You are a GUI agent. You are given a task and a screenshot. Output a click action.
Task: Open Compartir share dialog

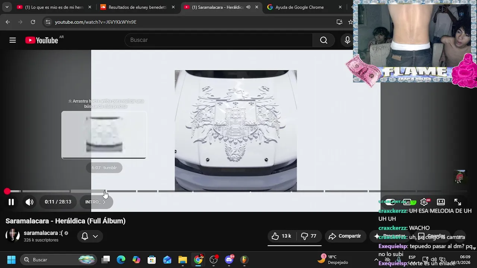[345, 236]
